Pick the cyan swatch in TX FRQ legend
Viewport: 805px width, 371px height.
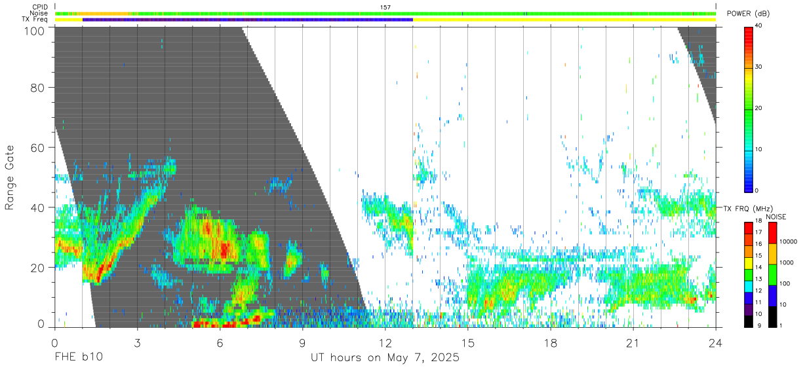click(x=749, y=285)
